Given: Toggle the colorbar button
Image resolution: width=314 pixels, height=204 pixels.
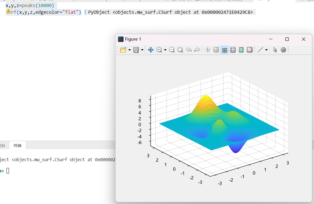Looking at the screenshot, I should [241, 50].
